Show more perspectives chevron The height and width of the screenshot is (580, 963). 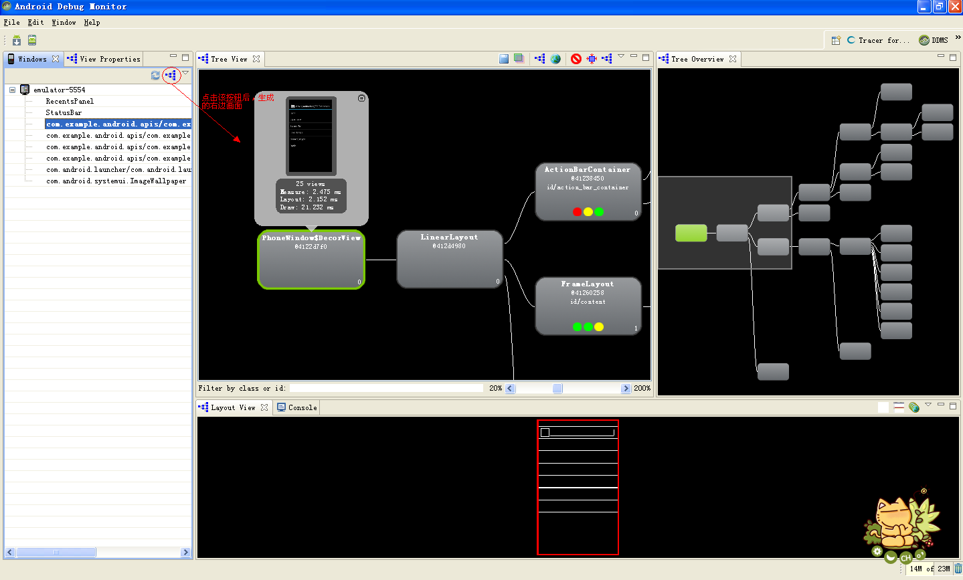tap(958, 37)
